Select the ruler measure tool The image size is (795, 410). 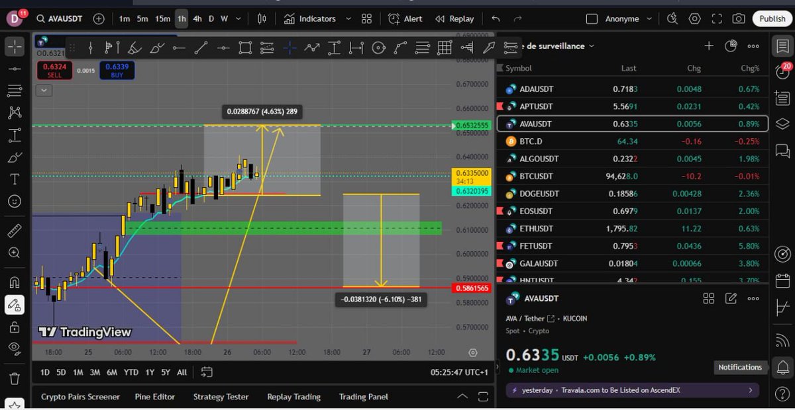[x=15, y=231]
